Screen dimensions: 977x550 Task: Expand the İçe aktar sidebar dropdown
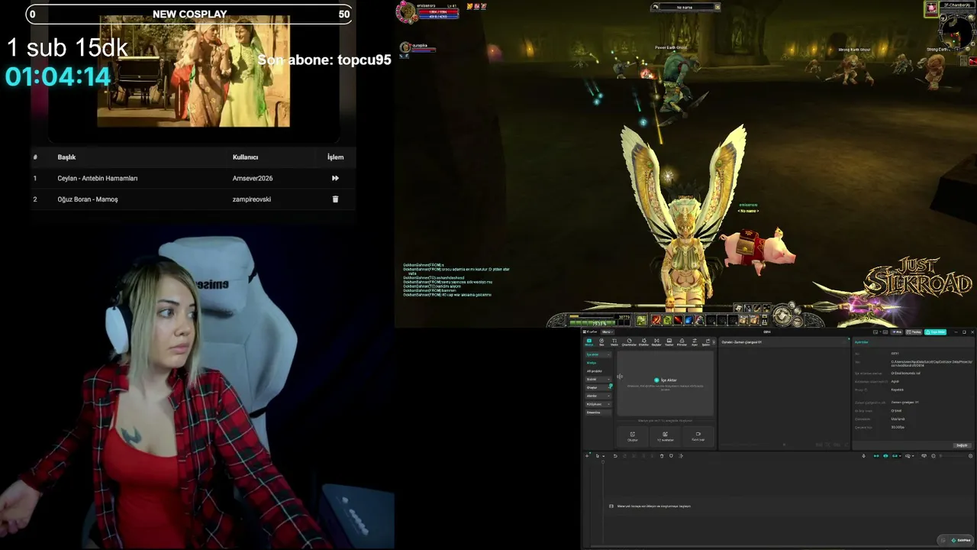pyautogui.click(x=598, y=354)
